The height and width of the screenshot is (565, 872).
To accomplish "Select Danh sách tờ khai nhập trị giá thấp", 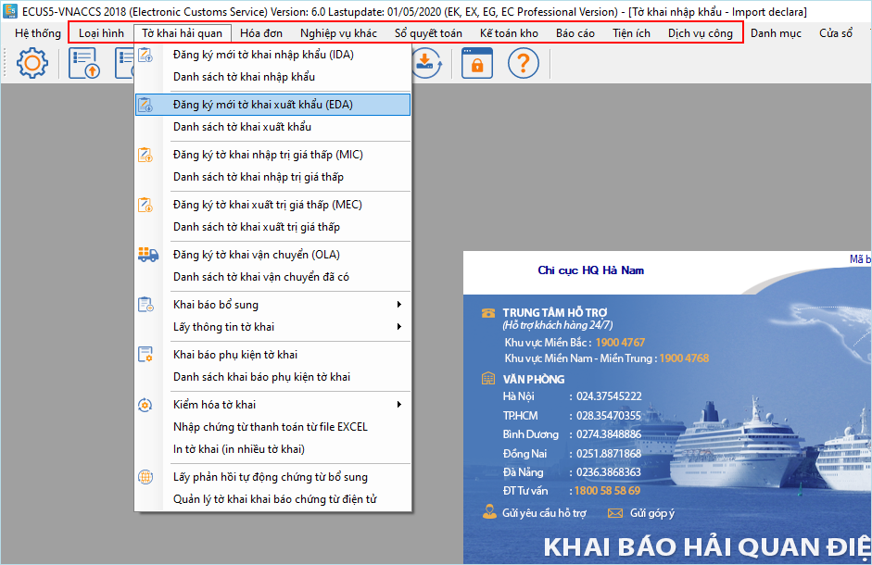I will 272,177.
